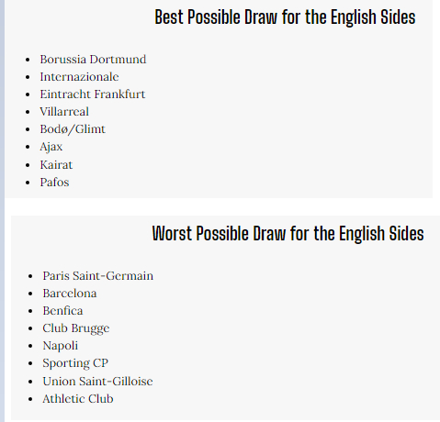Click the bullet beside Paris Saint-Germain
This screenshot has height=422, width=440.
coord(30,276)
